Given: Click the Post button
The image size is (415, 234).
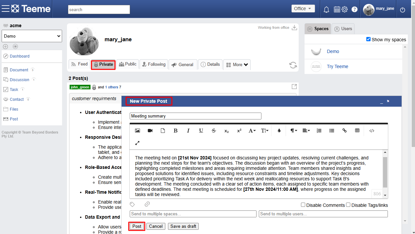Looking at the screenshot, I should click(x=137, y=226).
